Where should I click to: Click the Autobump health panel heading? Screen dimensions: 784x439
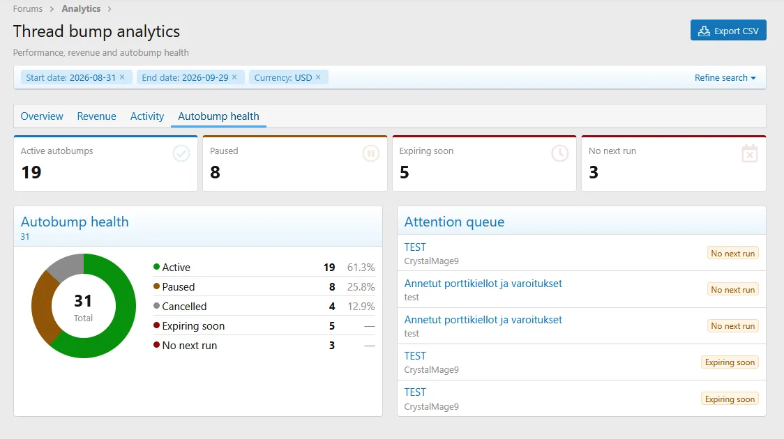coord(75,222)
